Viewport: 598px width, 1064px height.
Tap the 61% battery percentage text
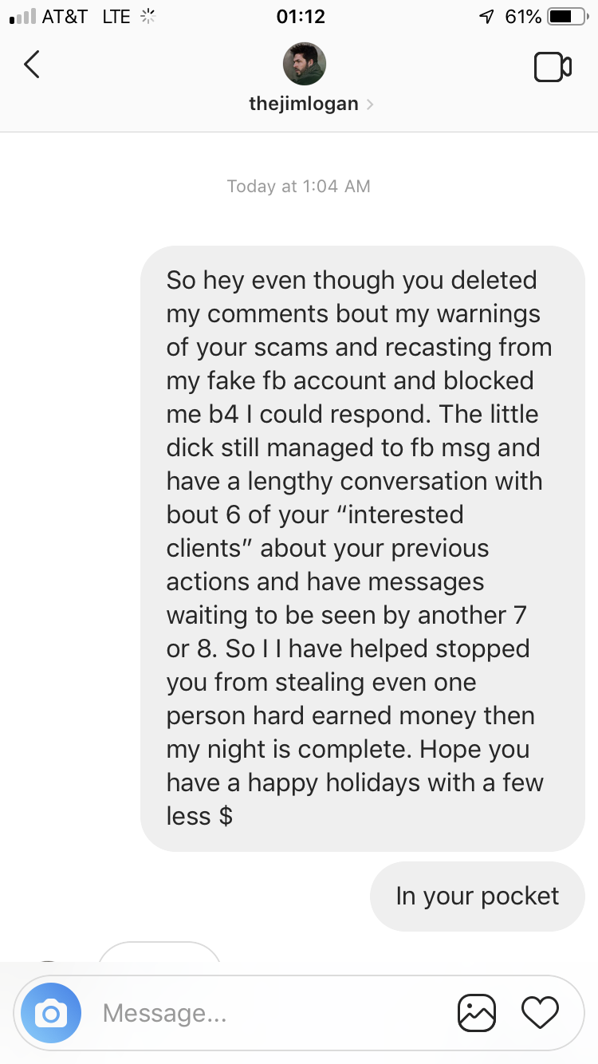pos(522,17)
